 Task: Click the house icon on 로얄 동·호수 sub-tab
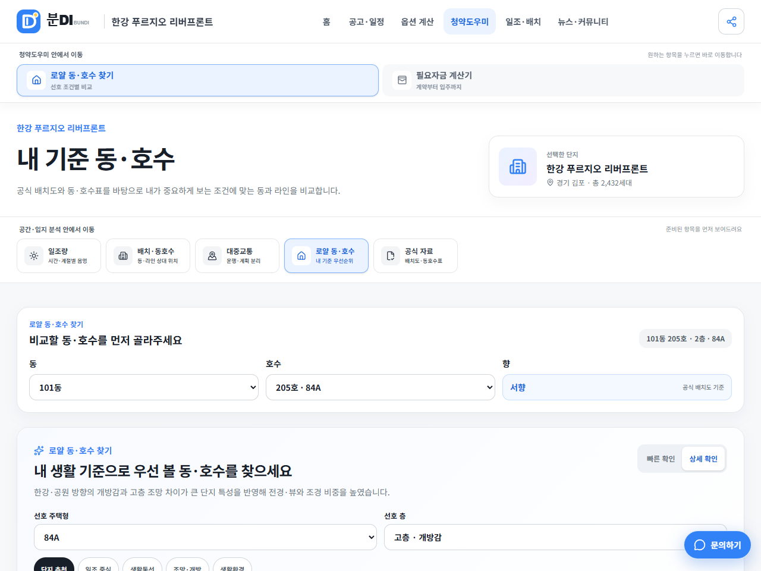[301, 256]
